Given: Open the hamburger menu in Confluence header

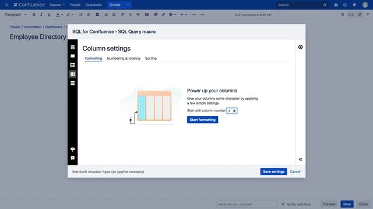Looking at the screenshot, I should coord(6,5).
